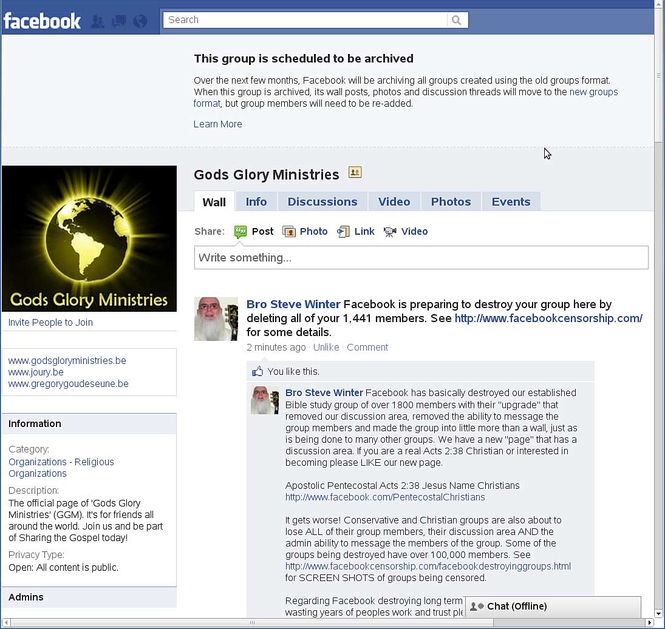
Task: Open facebookcensorship.com link in main post
Action: (548, 318)
